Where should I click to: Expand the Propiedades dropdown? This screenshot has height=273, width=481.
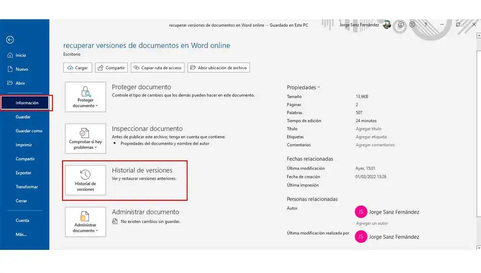click(303, 88)
